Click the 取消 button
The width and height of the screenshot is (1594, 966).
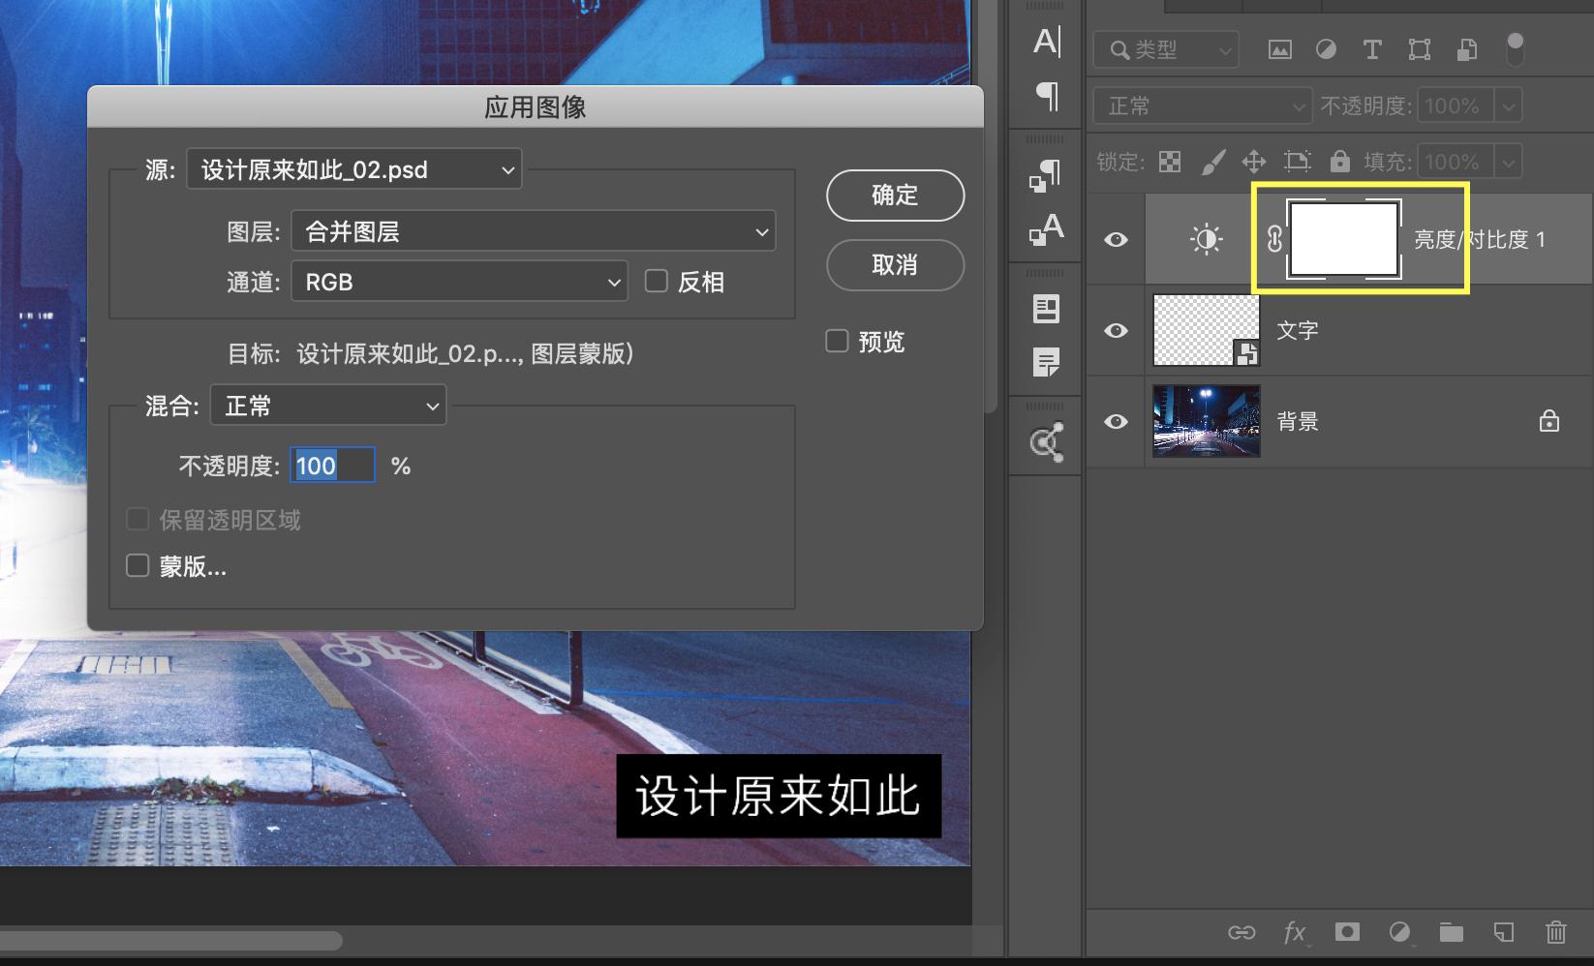(894, 265)
